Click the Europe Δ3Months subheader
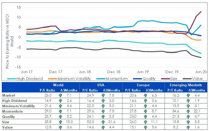Viewport: 209px width, 131px height. point(154,90)
